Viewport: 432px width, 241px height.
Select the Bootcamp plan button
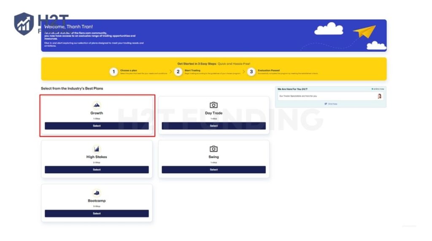97,214
